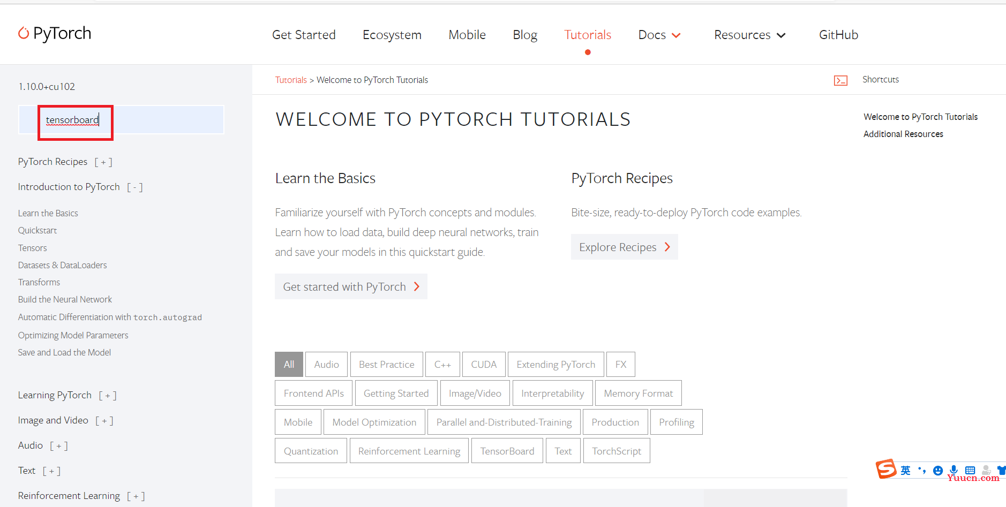Filter by Interpretability tag

[553, 393]
